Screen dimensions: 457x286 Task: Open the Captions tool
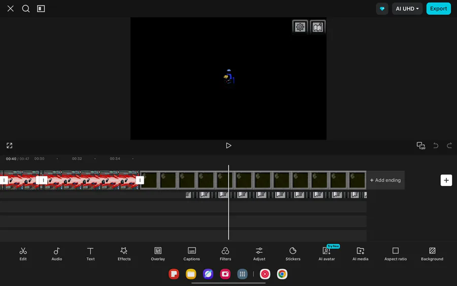click(x=191, y=254)
